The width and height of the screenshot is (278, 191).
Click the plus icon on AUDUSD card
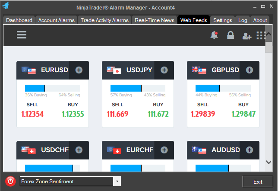250,150
